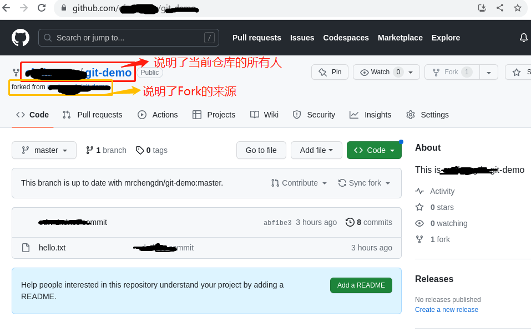Open Pull requests in top navigation

tap(257, 38)
